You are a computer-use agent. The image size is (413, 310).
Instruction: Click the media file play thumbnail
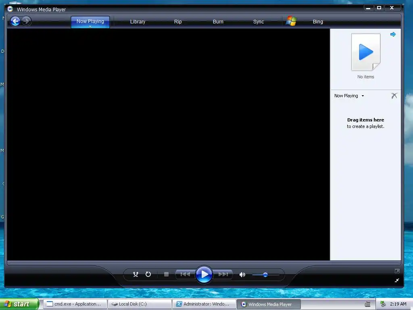366,52
